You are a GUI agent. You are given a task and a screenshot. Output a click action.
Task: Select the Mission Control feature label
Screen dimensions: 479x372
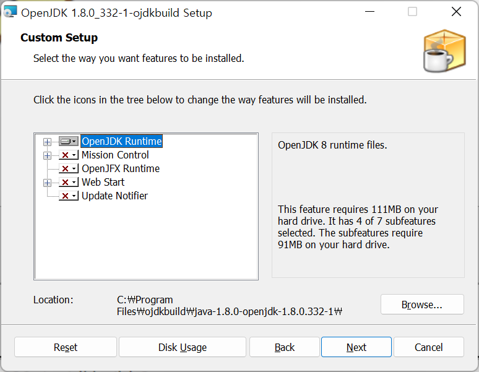click(x=115, y=155)
